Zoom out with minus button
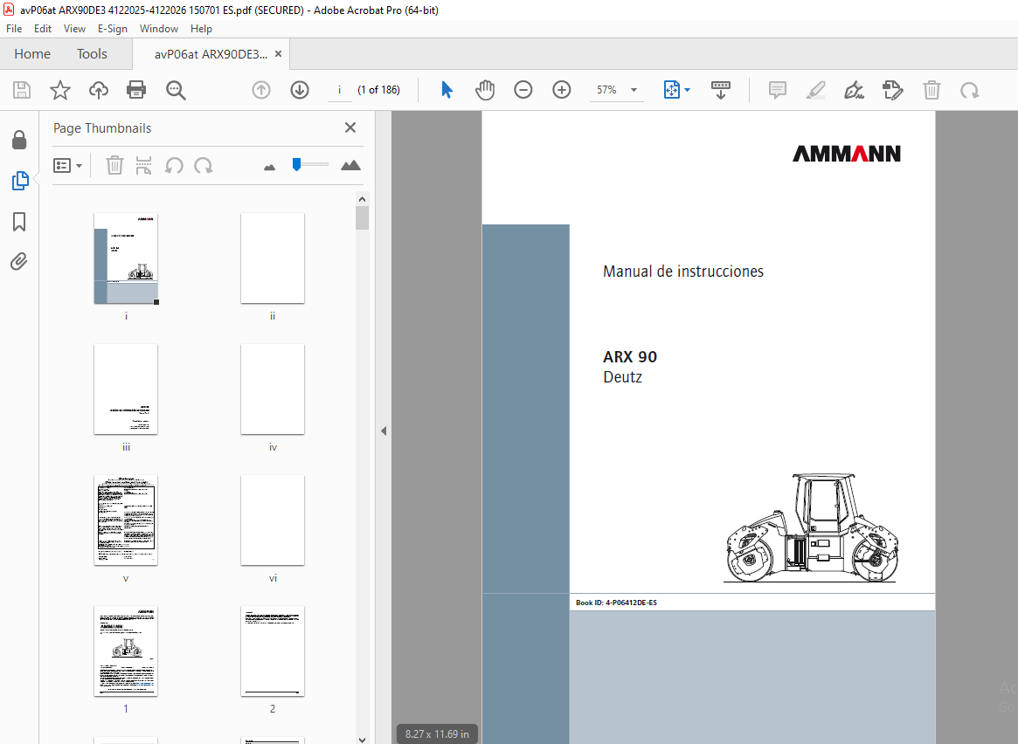Viewport: 1018px width, 744px height. [523, 90]
